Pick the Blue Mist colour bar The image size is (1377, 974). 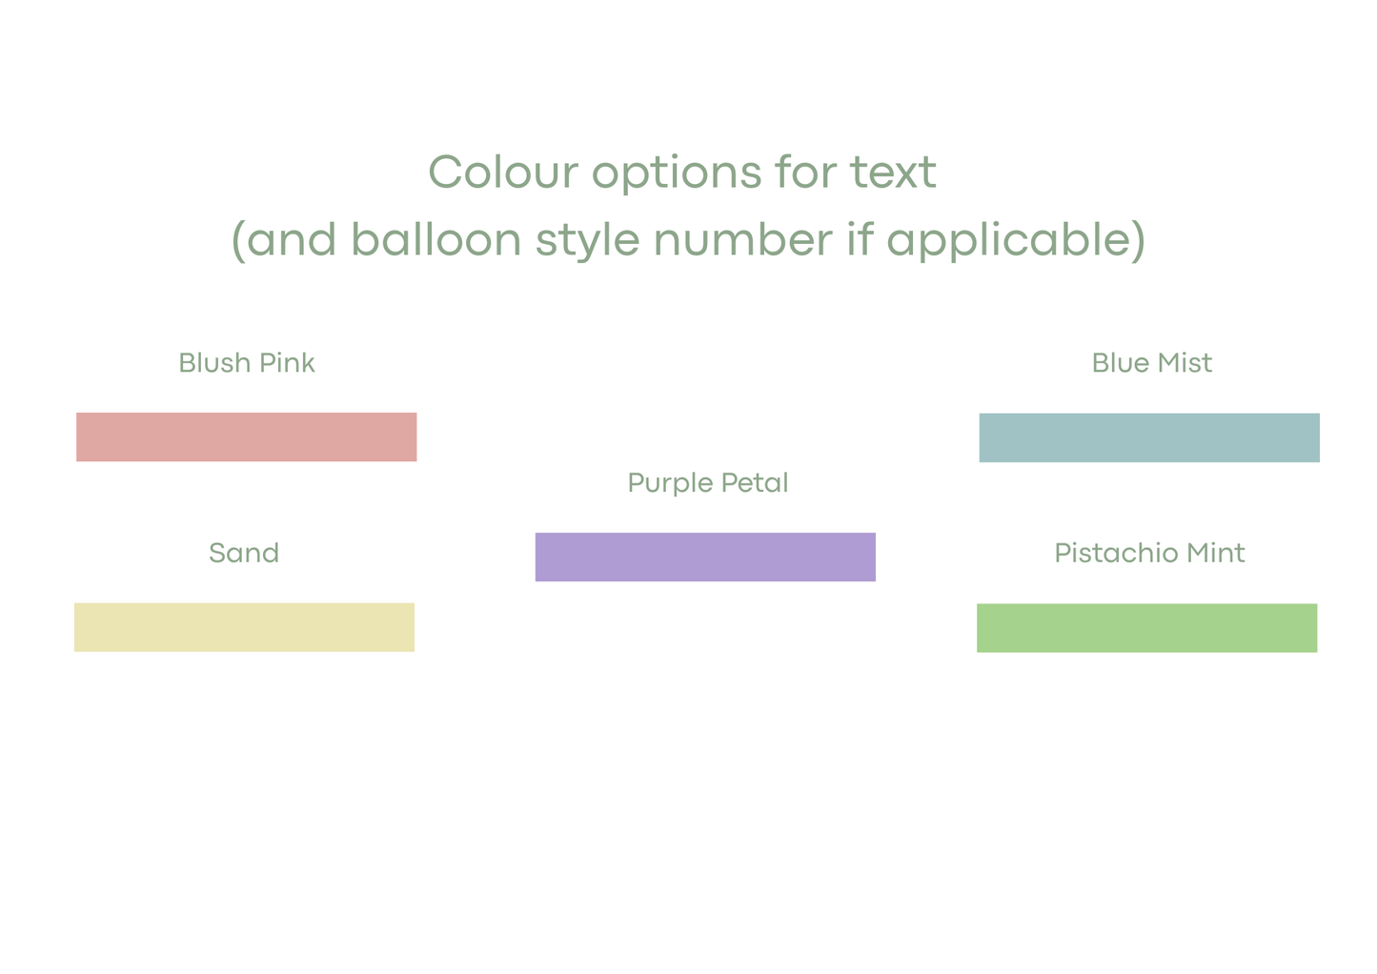click(1149, 437)
